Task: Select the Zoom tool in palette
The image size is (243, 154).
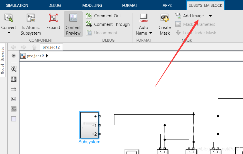Action: [x=14, y=69]
